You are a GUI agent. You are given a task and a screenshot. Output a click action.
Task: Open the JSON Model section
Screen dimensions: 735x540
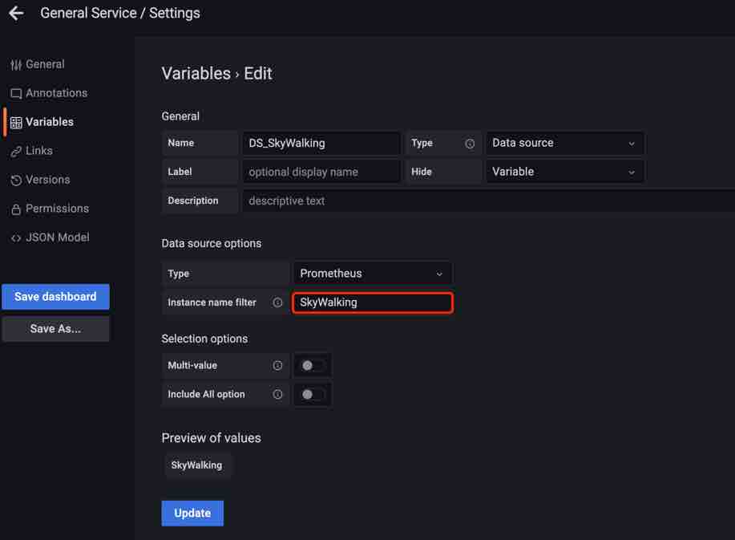click(57, 238)
